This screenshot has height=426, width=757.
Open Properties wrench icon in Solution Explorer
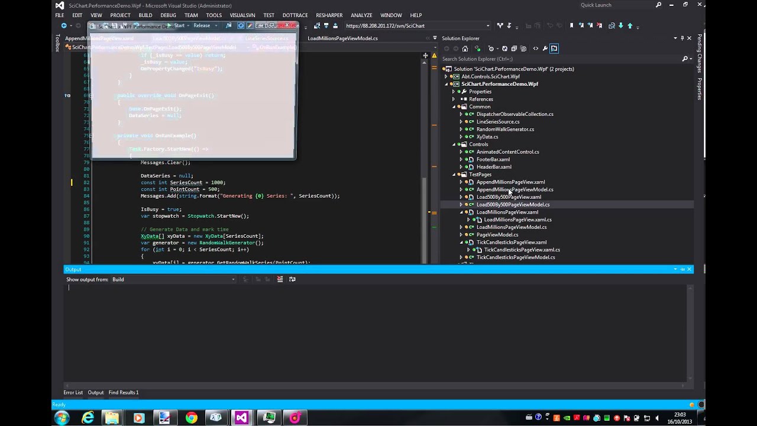(x=545, y=49)
